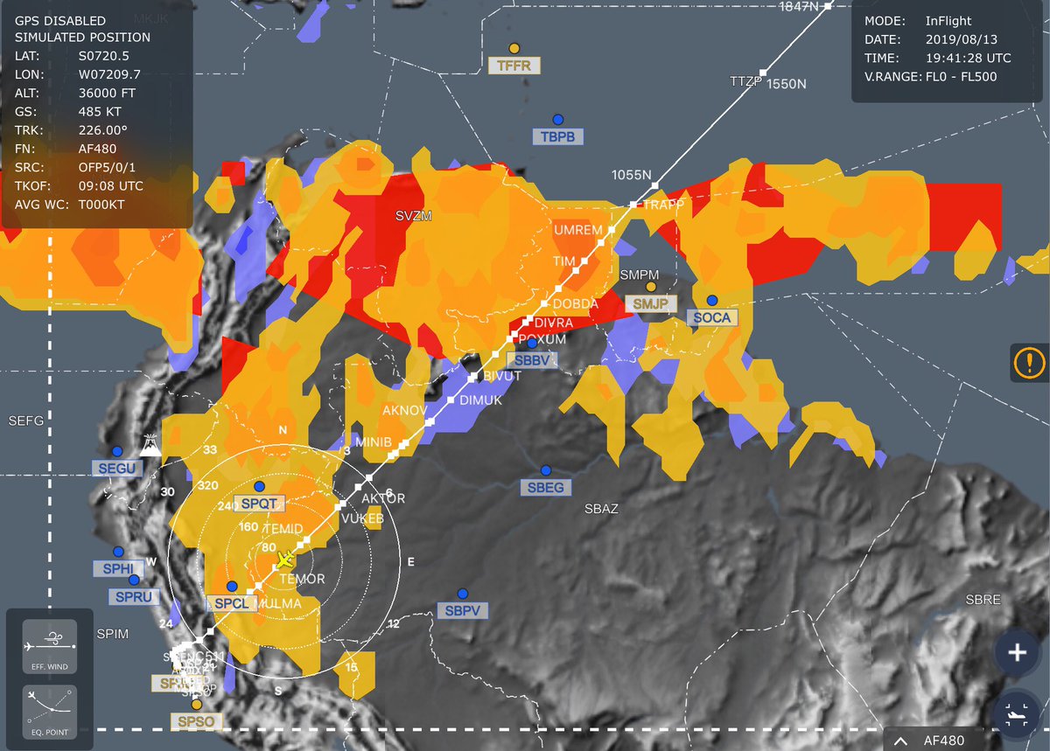Tap the AKNOV waypoint
Screen dimensions: 1050x751
pyautogui.click(x=430, y=422)
